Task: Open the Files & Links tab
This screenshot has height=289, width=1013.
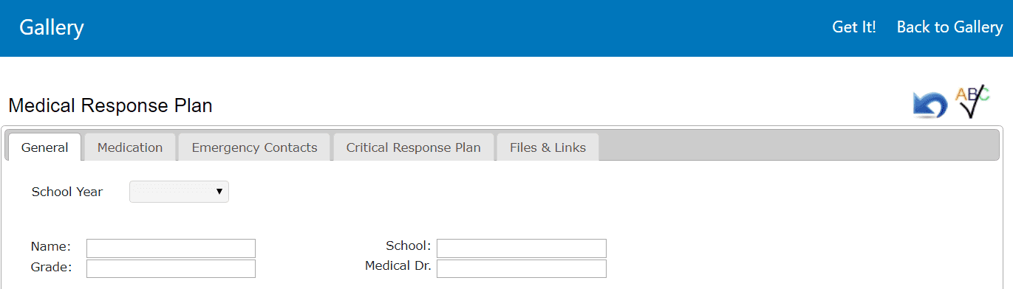Action: pos(548,147)
